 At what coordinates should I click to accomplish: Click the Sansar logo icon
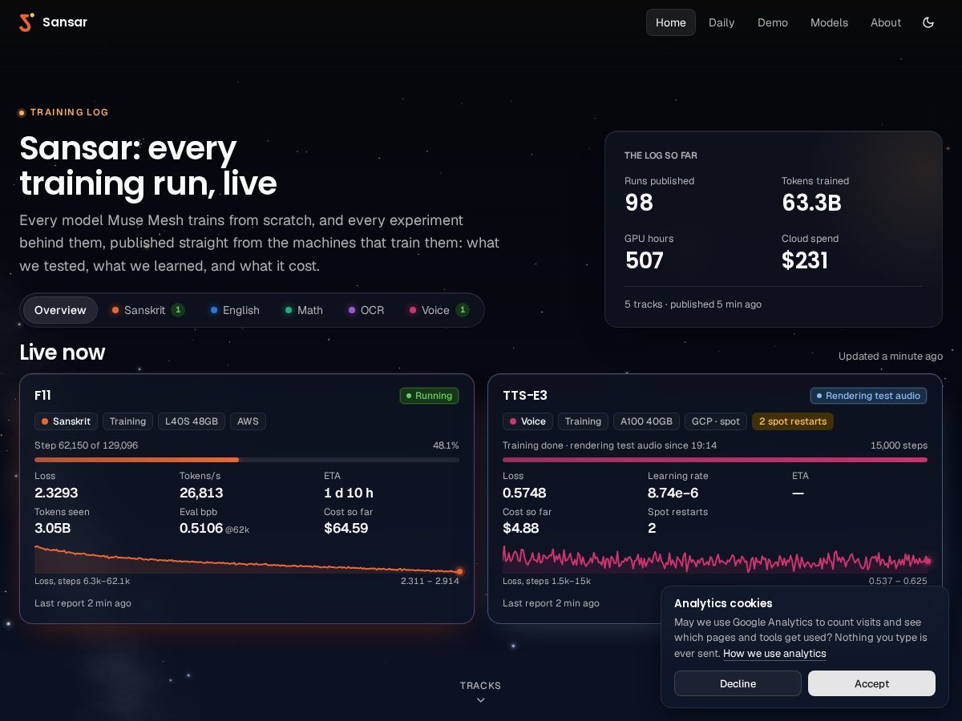27,22
